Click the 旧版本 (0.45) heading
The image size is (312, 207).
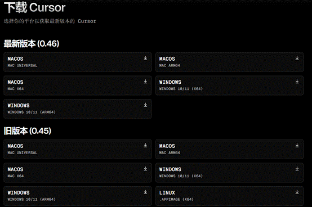coord(28,131)
